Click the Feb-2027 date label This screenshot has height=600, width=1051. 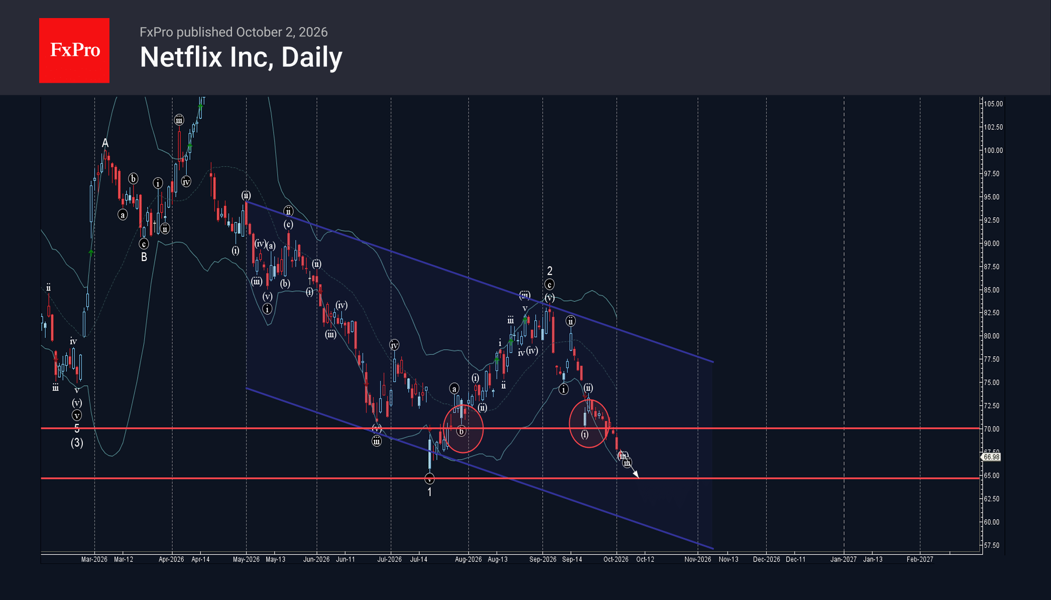[920, 559]
